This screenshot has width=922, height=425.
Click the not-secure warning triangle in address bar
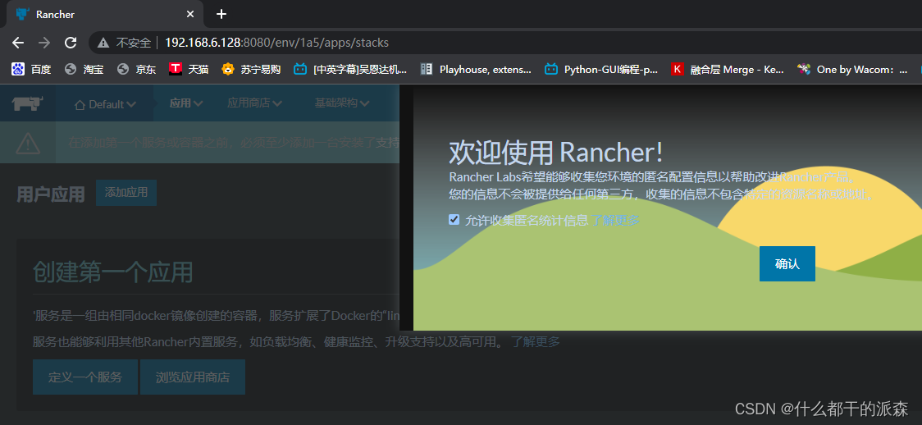(103, 43)
